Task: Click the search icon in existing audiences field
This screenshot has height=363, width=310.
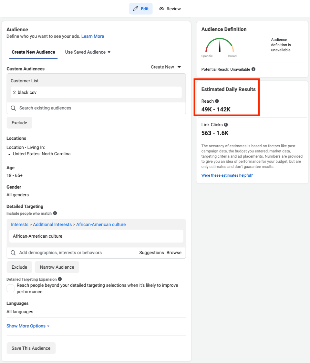Action: tap(13, 108)
